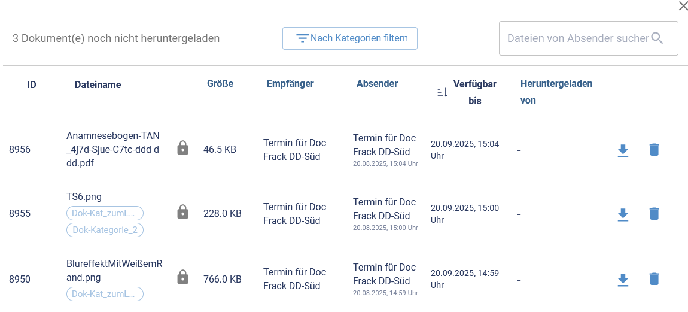
Task: Click the lock icon for TS6.png
Action: [x=183, y=212]
